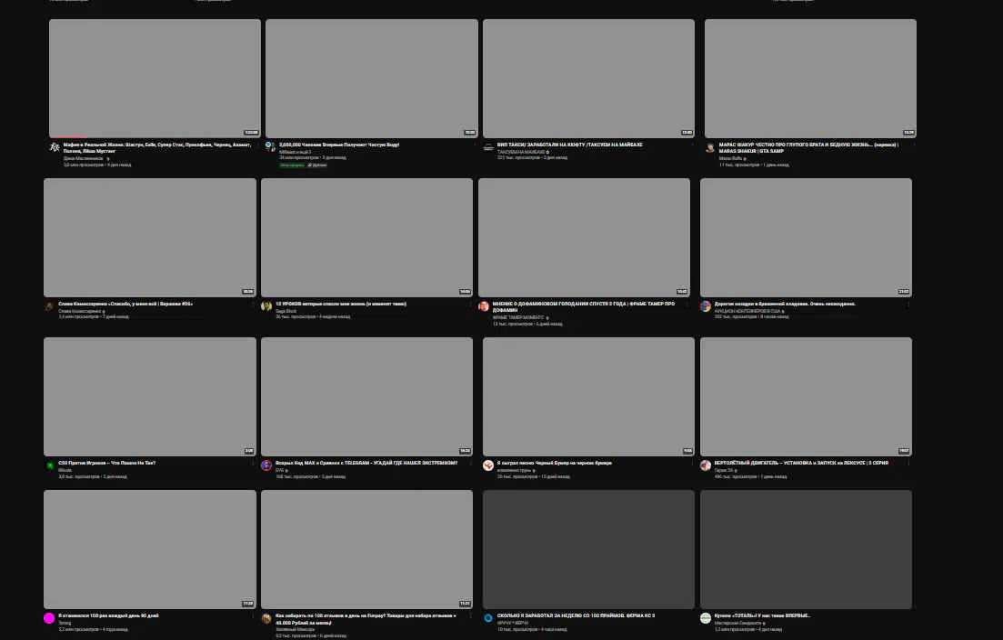Click the КРУЧУ ВЕРЧУ channel name
Screen dimensions: 1003x640
coord(513,623)
